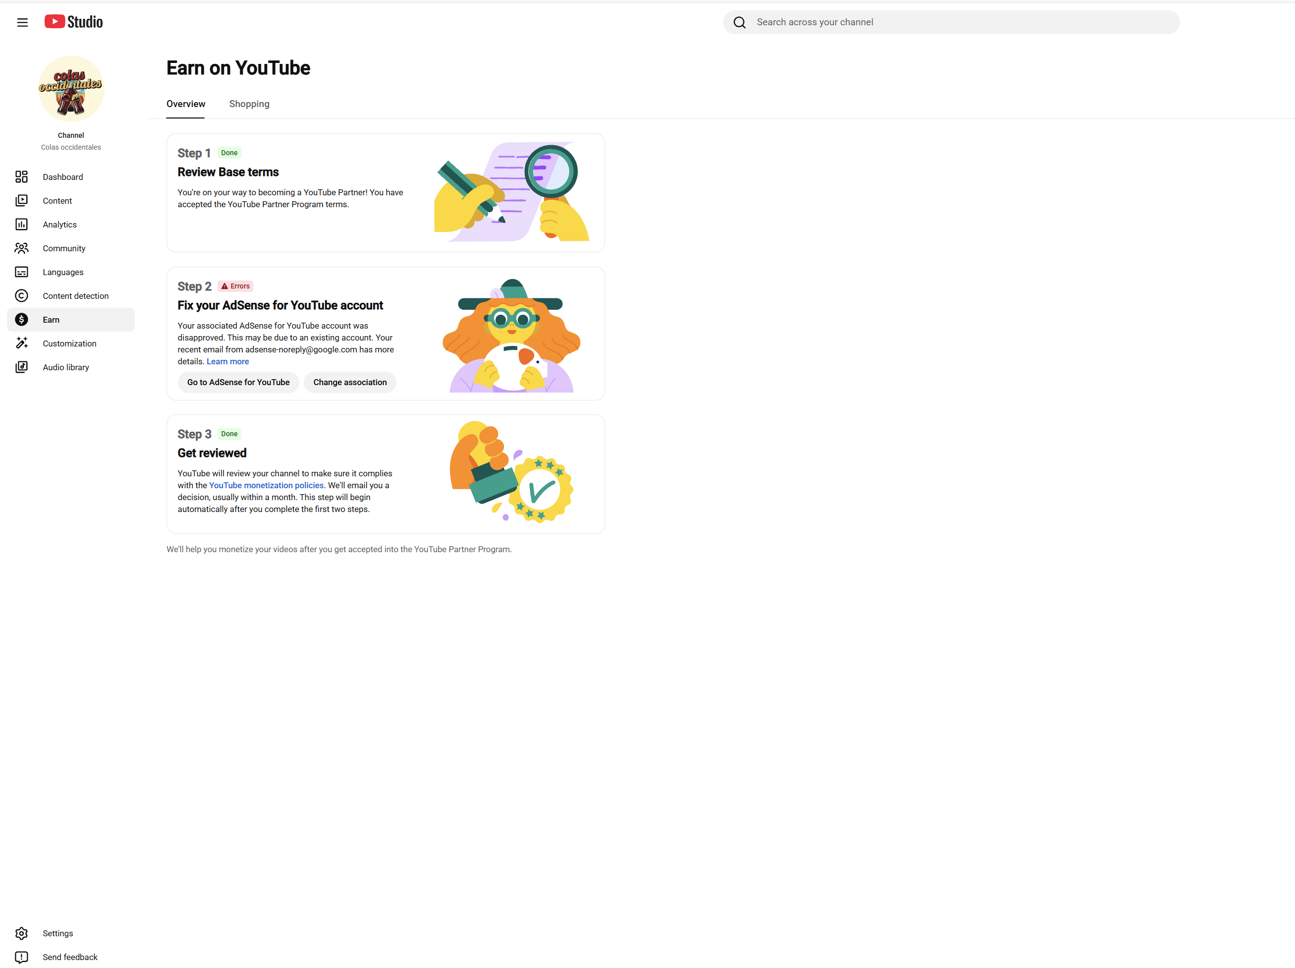Click Go to AdSense for YouTube button

tap(238, 383)
